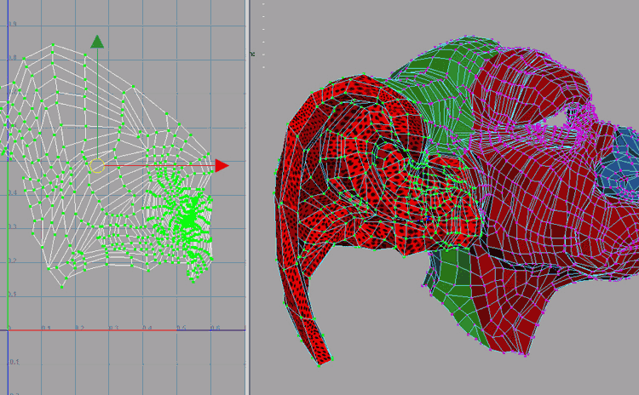Click the 0.5 label on the U axis

[181, 327]
